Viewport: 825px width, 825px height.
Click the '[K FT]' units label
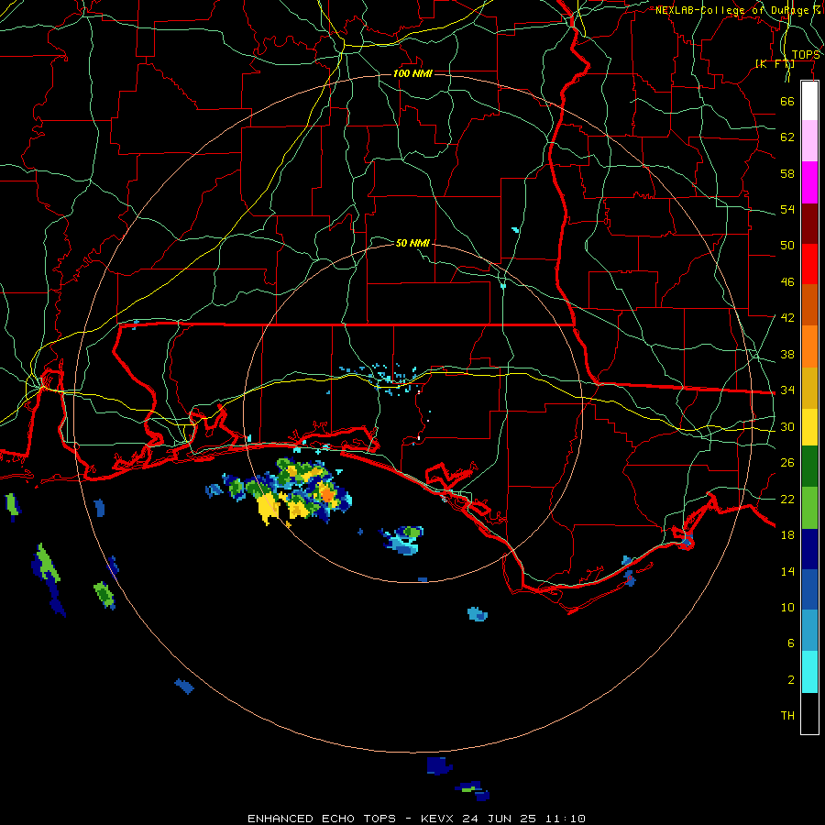coord(775,64)
